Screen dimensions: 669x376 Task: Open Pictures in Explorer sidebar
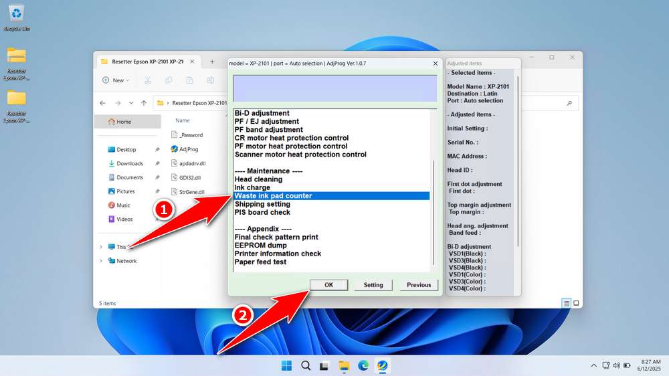click(126, 191)
